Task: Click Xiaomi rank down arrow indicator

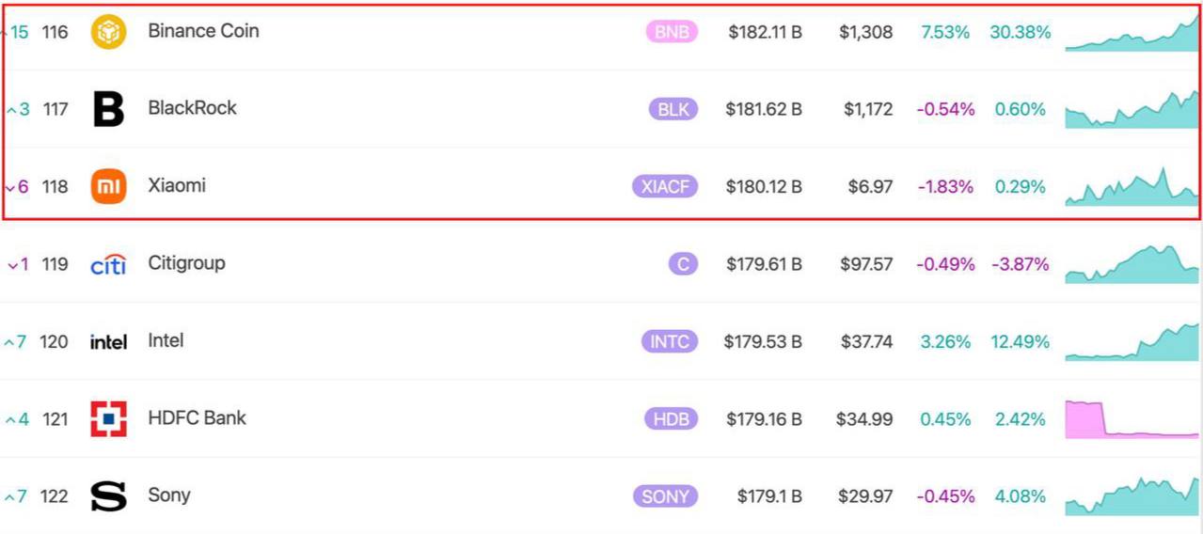Action: tap(11, 188)
